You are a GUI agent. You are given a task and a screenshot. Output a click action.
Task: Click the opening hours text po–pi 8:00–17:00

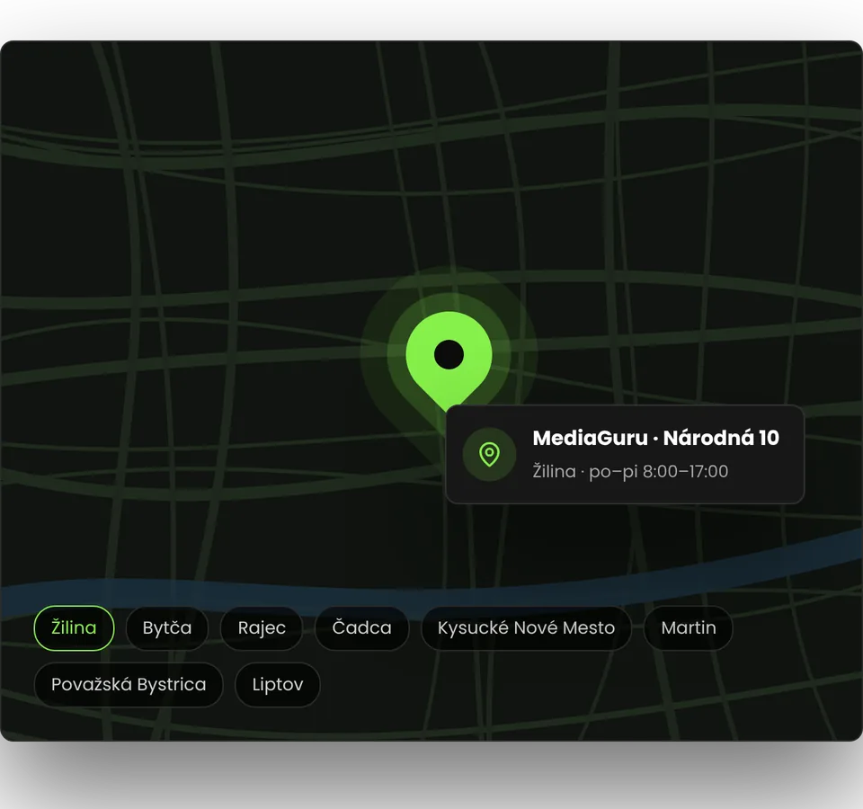tap(658, 472)
